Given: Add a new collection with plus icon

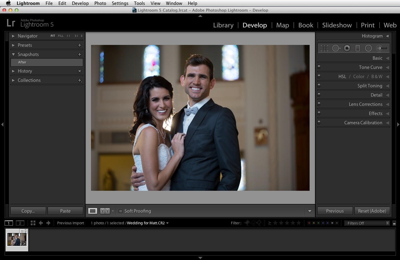Looking at the screenshot, I should [x=80, y=80].
